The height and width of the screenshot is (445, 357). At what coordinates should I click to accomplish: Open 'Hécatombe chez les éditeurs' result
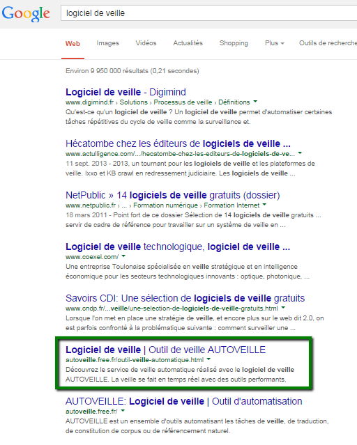tap(178, 143)
